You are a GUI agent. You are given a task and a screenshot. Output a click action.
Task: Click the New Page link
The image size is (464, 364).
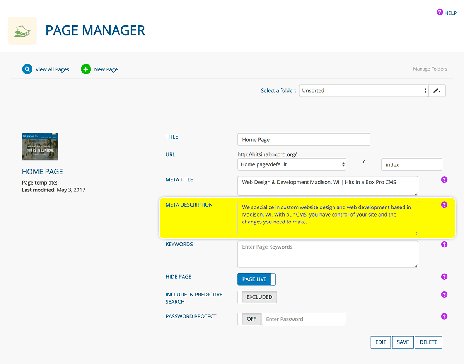[106, 69]
